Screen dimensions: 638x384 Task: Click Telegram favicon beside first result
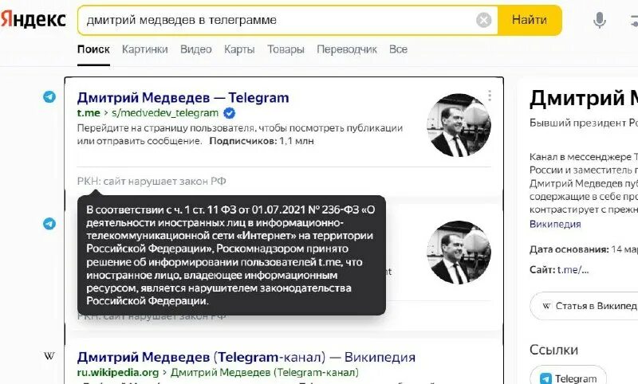point(49,96)
